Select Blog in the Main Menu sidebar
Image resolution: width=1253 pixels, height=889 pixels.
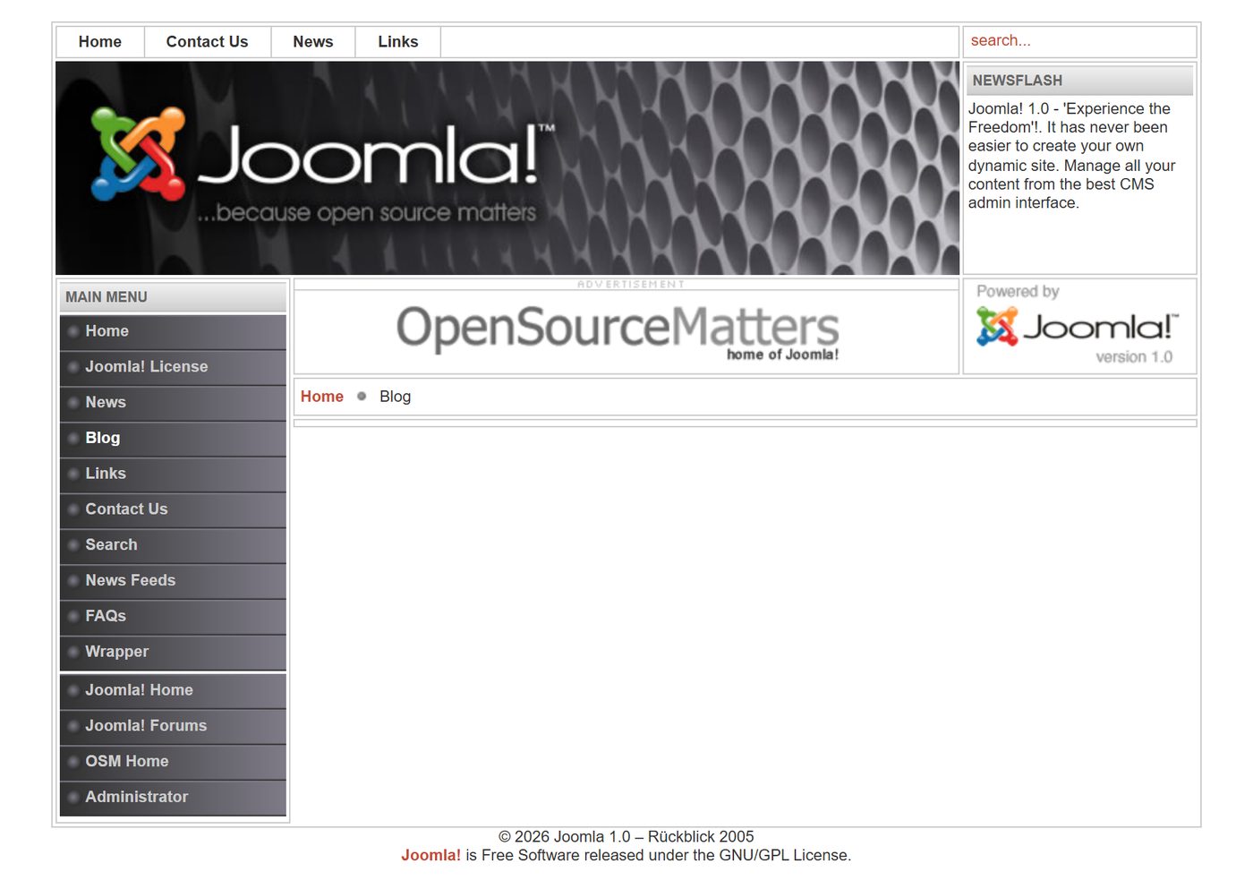(173, 439)
